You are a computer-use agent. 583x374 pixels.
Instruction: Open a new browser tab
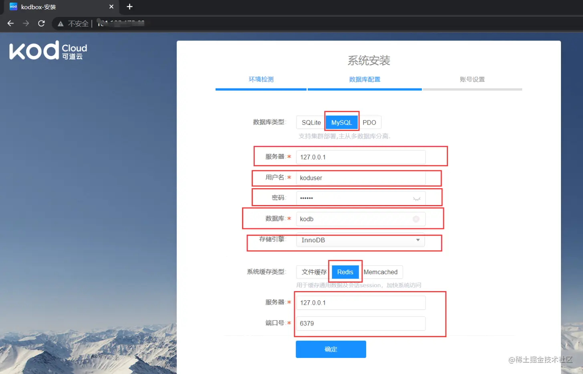coord(129,7)
